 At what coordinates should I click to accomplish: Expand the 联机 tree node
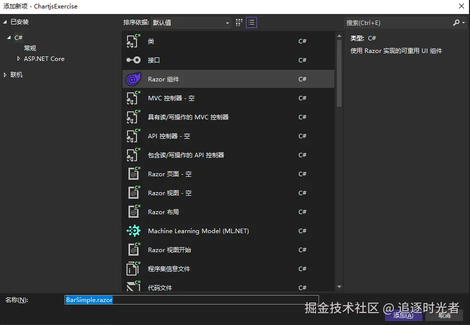[5, 75]
